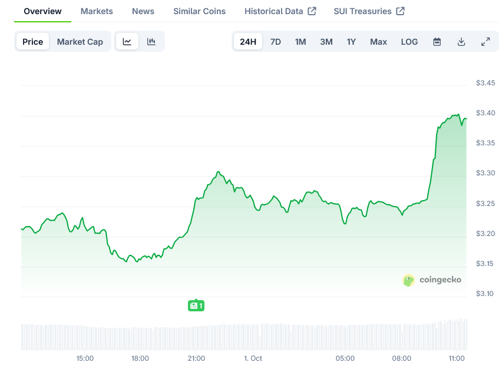Switch to candlestick chart icon
Image resolution: width=499 pixels, height=369 pixels.
pos(151,42)
